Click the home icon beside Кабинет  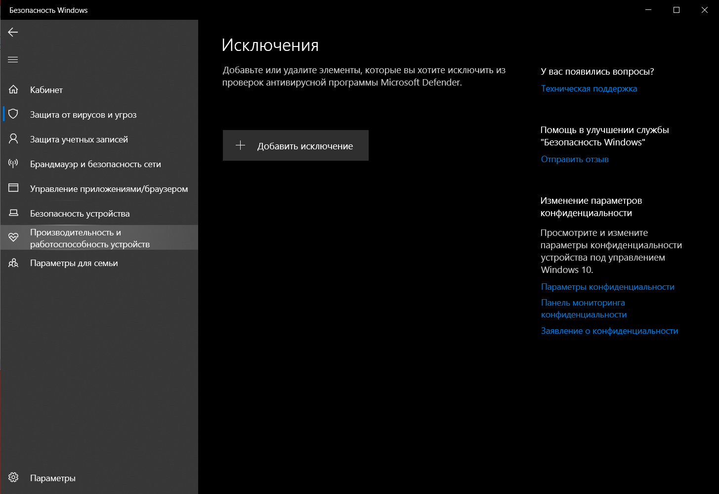pos(13,90)
